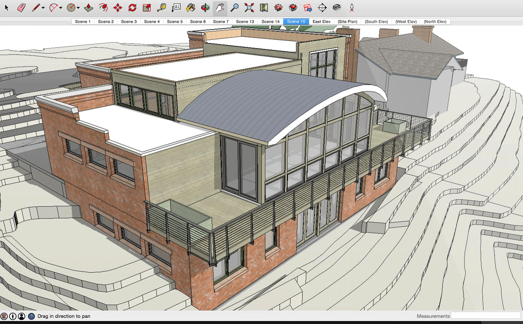Select the Rotate tool
This screenshot has height=324, width=523.
tap(132, 7)
